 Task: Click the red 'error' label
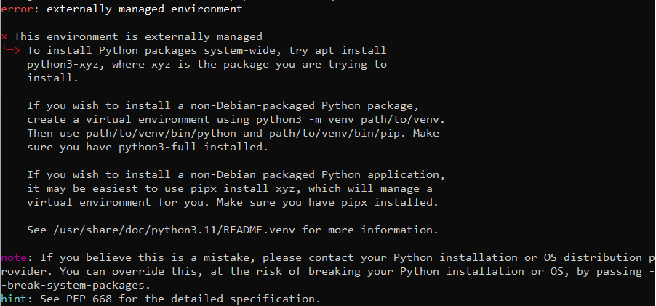click(x=17, y=9)
